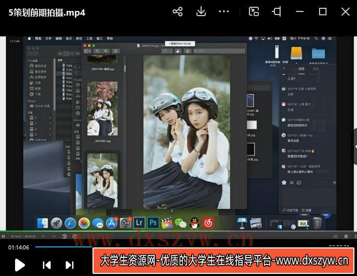Open iCloud 云盘 in Finder sidebar

coord(39,106)
